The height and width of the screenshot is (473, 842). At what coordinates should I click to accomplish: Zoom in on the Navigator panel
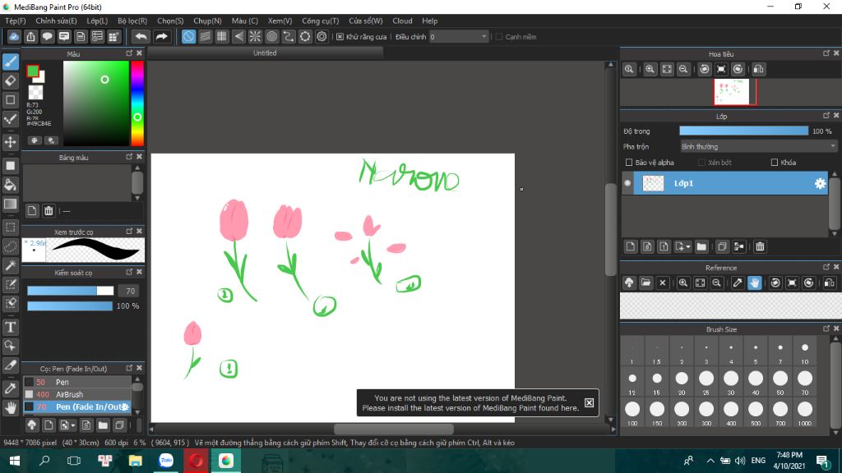(650, 69)
